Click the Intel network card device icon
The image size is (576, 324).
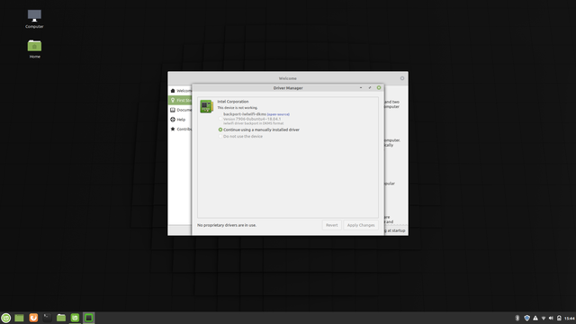tap(206, 106)
